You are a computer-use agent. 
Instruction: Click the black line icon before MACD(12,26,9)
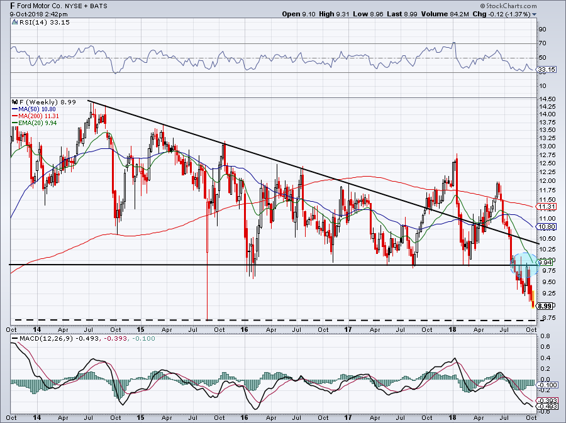click(x=15, y=339)
